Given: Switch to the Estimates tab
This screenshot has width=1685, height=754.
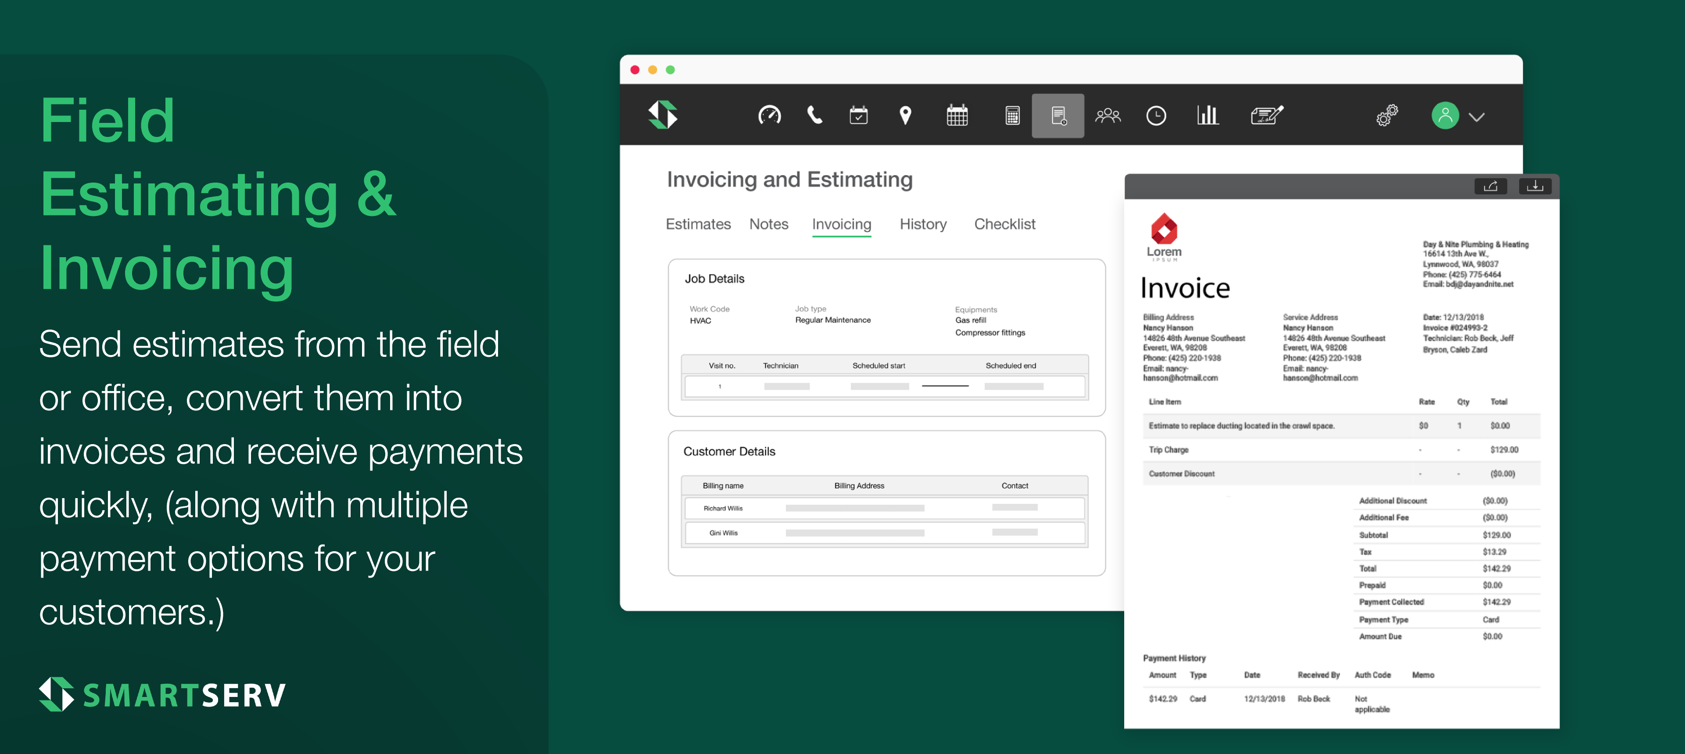Looking at the screenshot, I should click(x=698, y=224).
